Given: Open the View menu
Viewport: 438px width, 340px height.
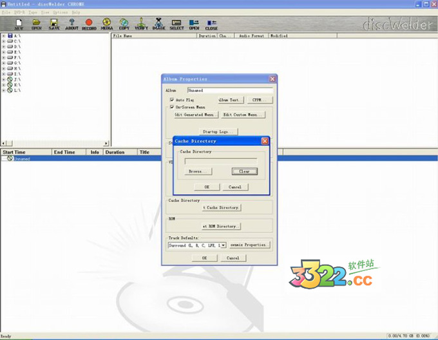Looking at the screenshot, I should pyautogui.click(x=45, y=12).
